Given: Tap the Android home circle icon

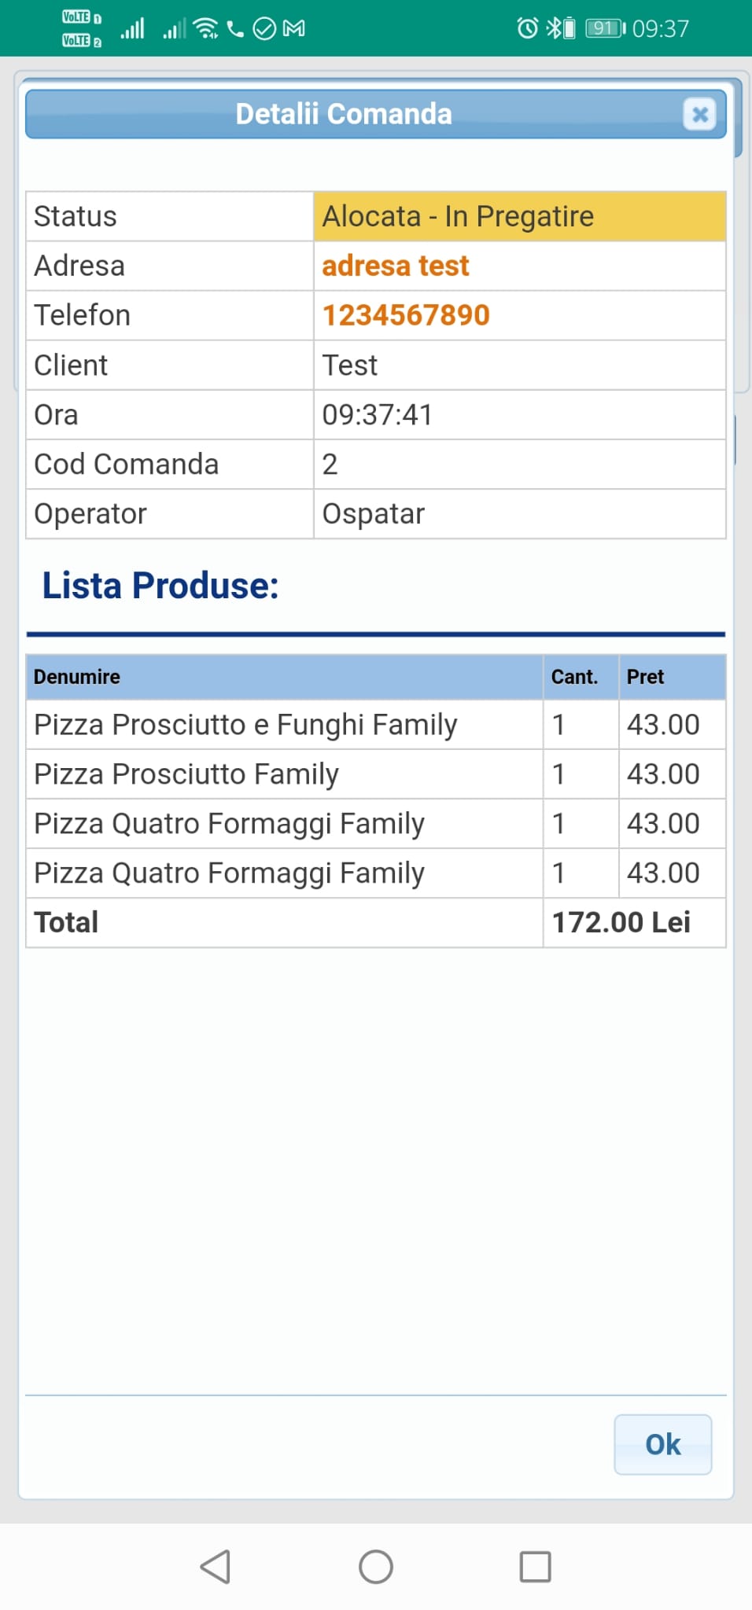Looking at the screenshot, I should pos(376,1567).
